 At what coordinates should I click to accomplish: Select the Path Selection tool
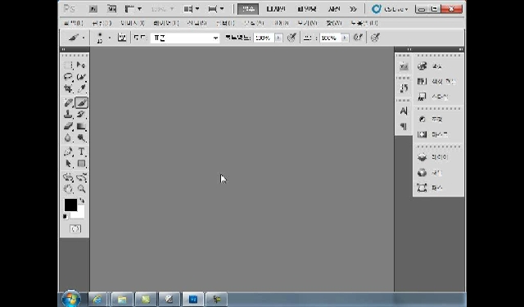(x=68, y=164)
